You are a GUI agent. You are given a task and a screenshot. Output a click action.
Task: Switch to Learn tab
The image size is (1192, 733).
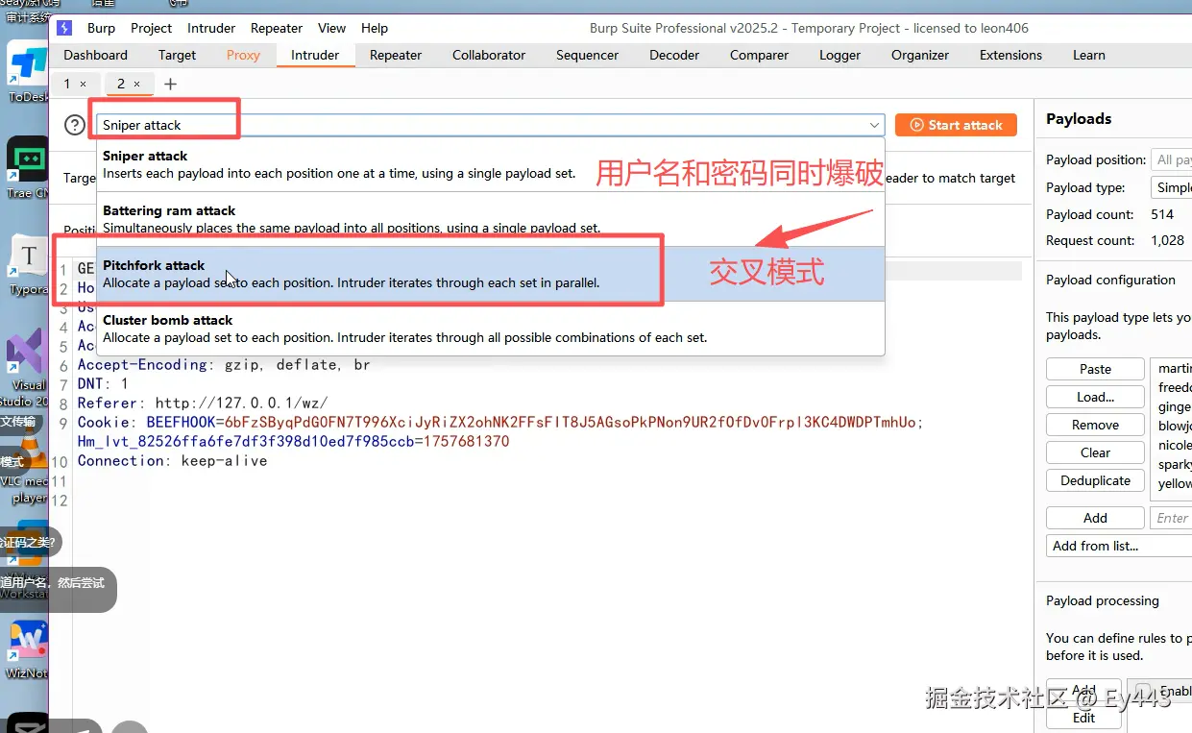[1089, 55]
